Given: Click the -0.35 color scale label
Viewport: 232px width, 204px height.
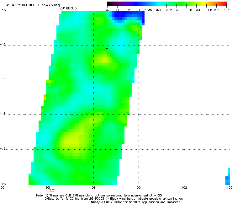Looking at the screenshot, I should click(x=147, y=10).
